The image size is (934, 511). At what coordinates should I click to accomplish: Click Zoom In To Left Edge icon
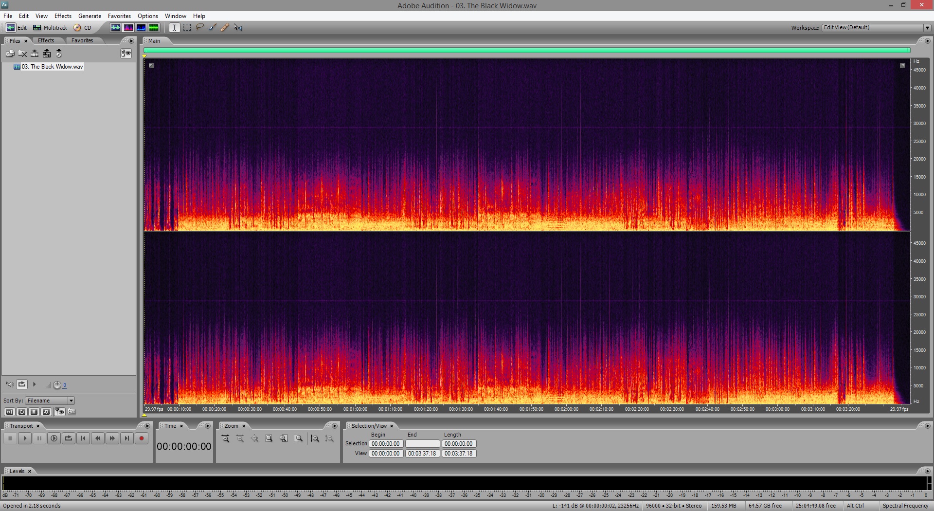(284, 438)
